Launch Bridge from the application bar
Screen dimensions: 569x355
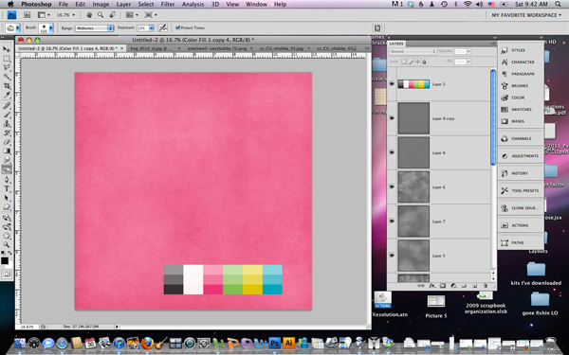click(x=28, y=15)
